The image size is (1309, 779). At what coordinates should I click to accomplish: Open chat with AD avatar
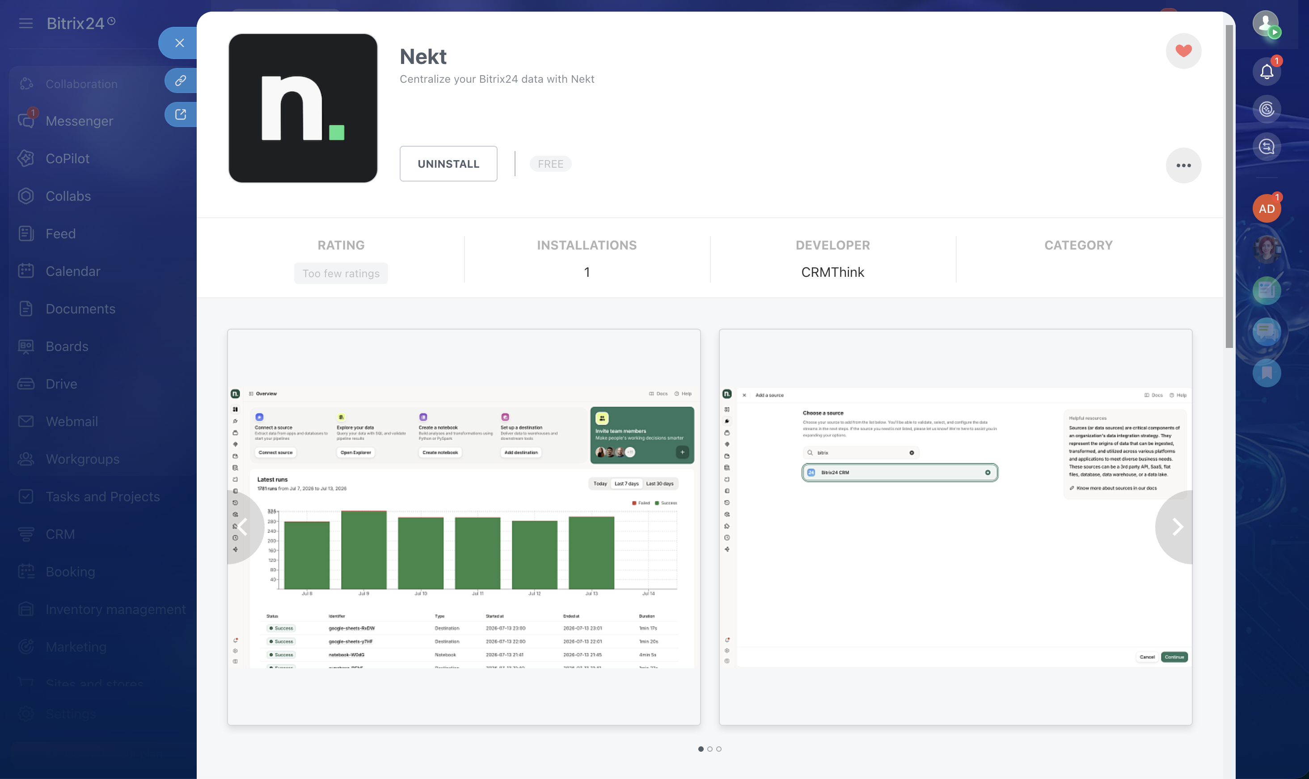tap(1267, 208)
